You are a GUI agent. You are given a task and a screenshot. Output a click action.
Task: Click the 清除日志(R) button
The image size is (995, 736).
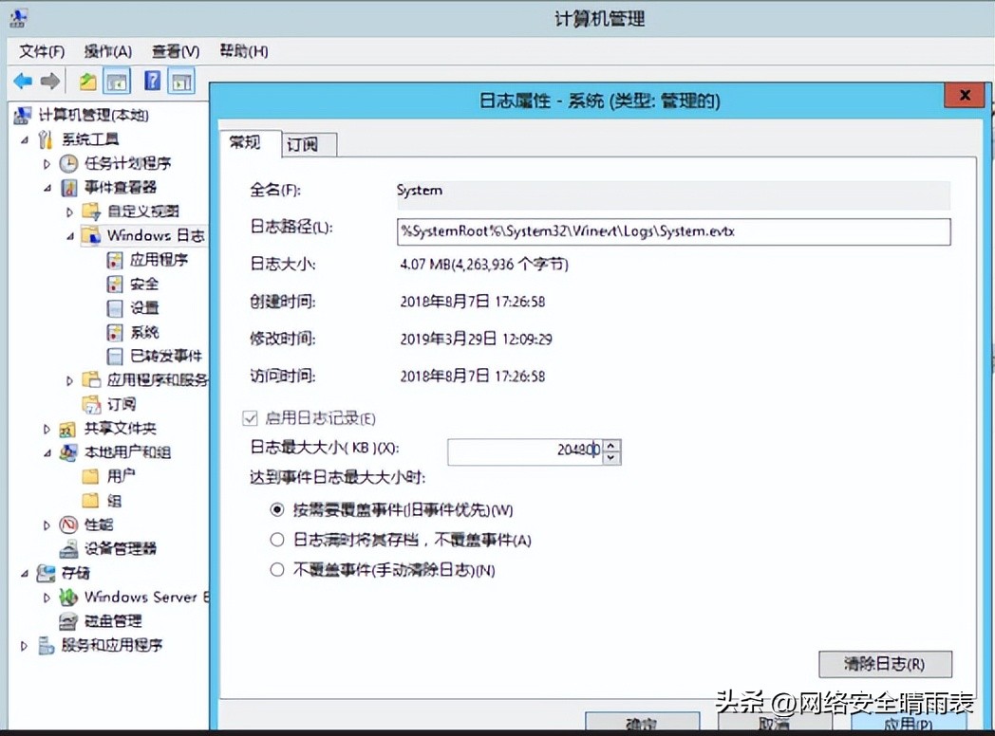[886, 664]
